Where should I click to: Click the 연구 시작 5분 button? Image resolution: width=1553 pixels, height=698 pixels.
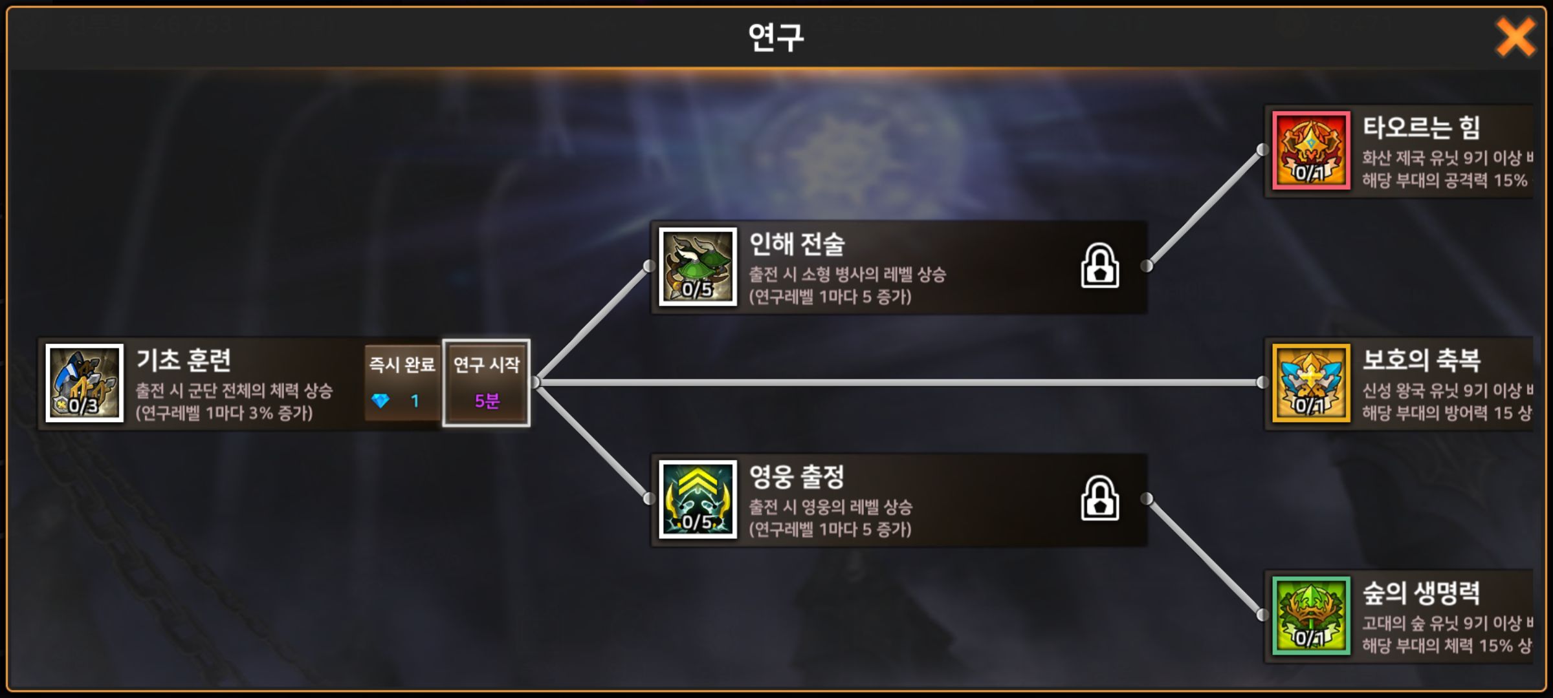[487, 383]
